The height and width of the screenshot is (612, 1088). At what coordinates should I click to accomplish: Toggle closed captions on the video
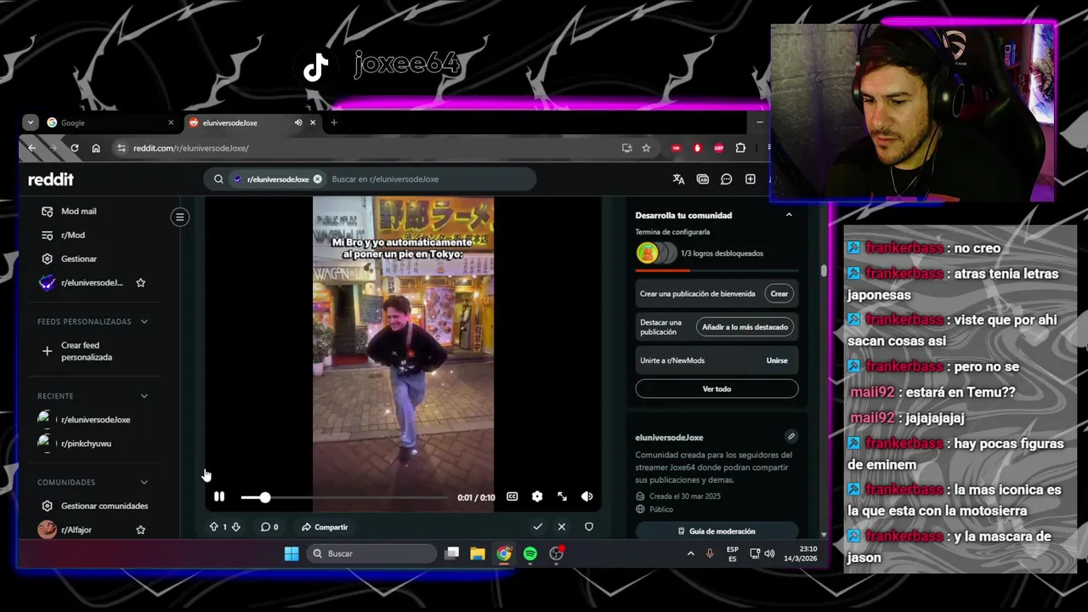click(513, 496)
